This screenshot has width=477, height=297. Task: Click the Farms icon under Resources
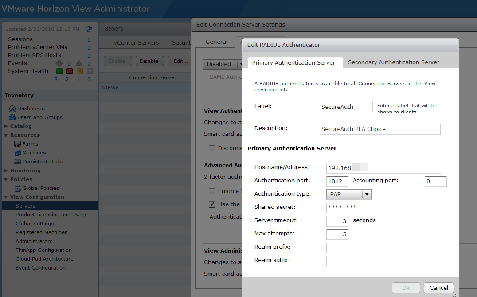18,144
